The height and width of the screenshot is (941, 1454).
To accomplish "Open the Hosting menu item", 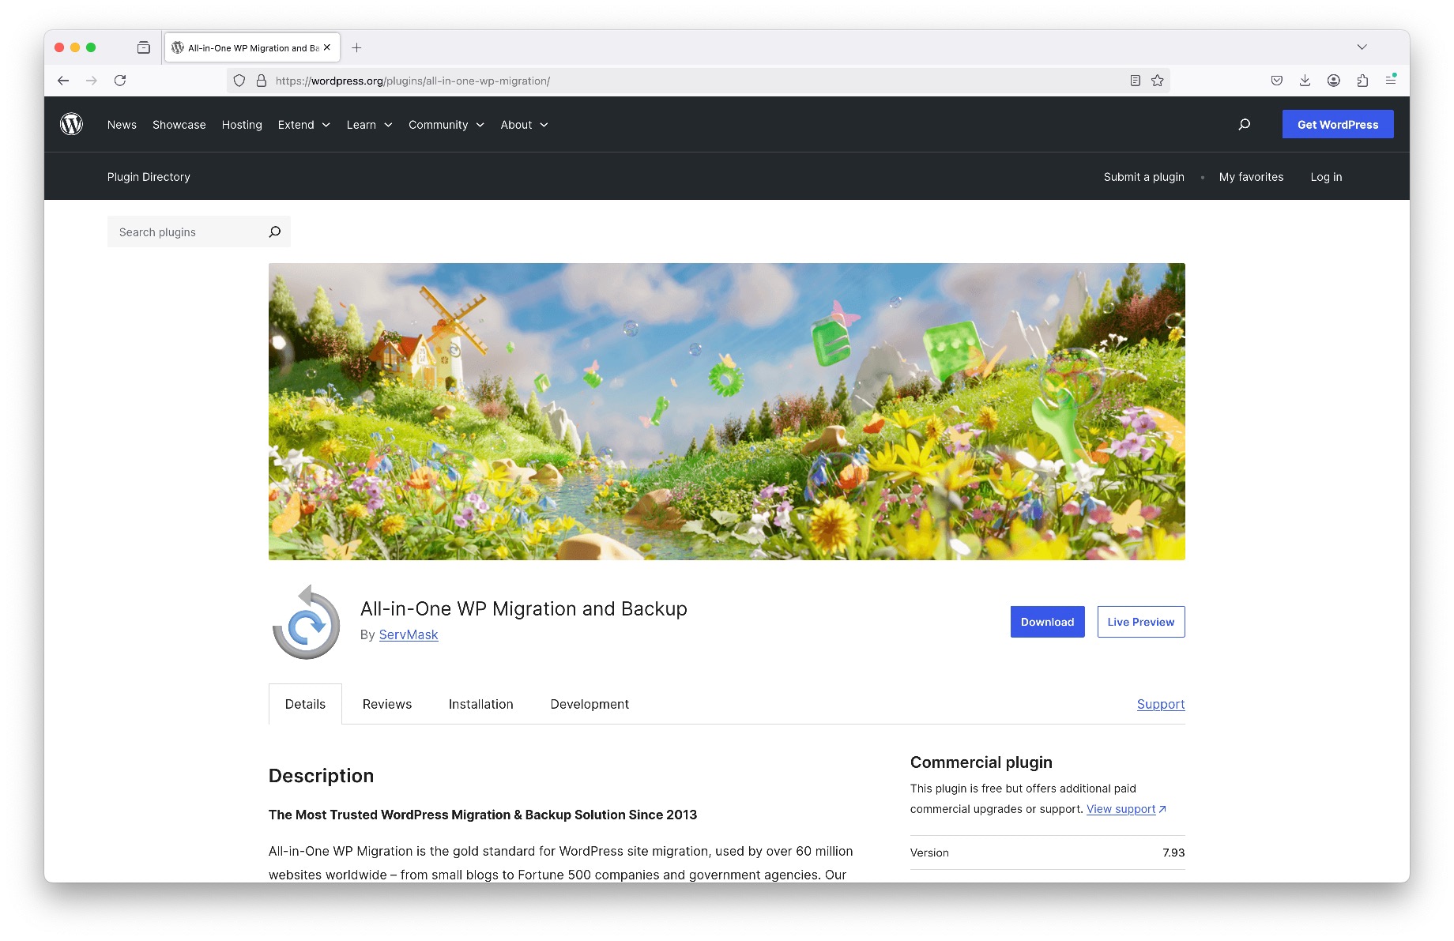I will (x=242, y=125).
